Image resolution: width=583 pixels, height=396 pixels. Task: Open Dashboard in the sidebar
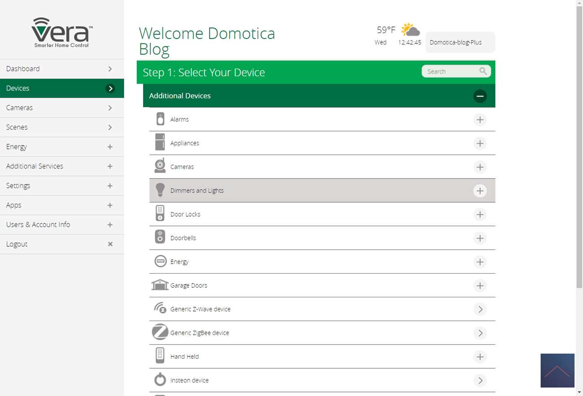click(62, 69)
